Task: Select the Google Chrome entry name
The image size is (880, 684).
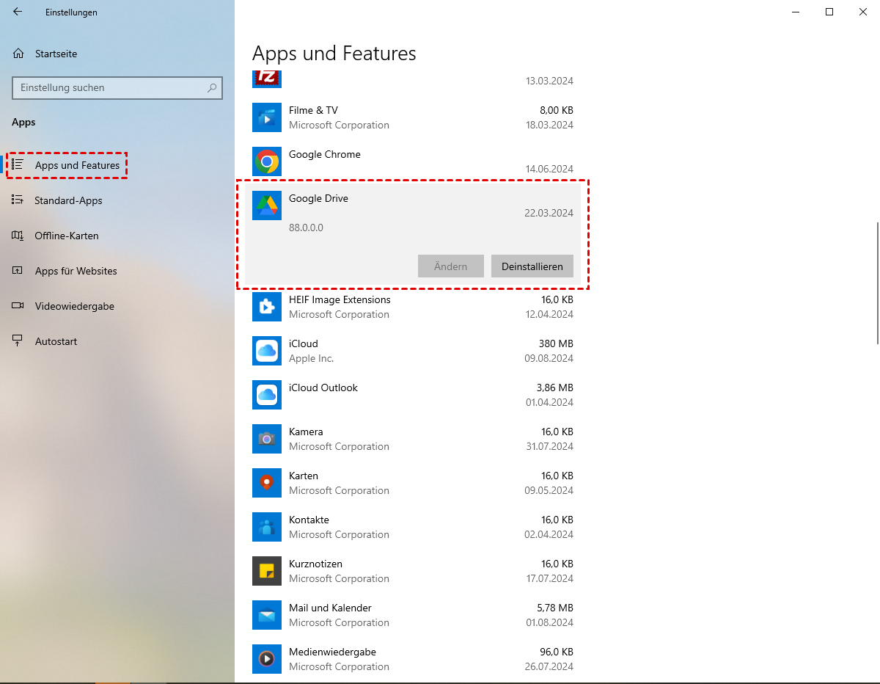Action: tap(325, 154)
